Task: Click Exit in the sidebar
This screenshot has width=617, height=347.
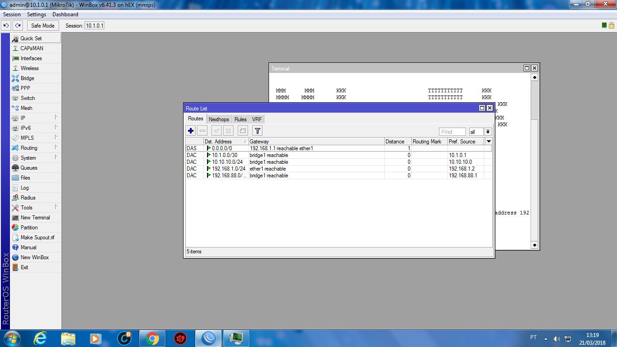Action: pos(36,267)
